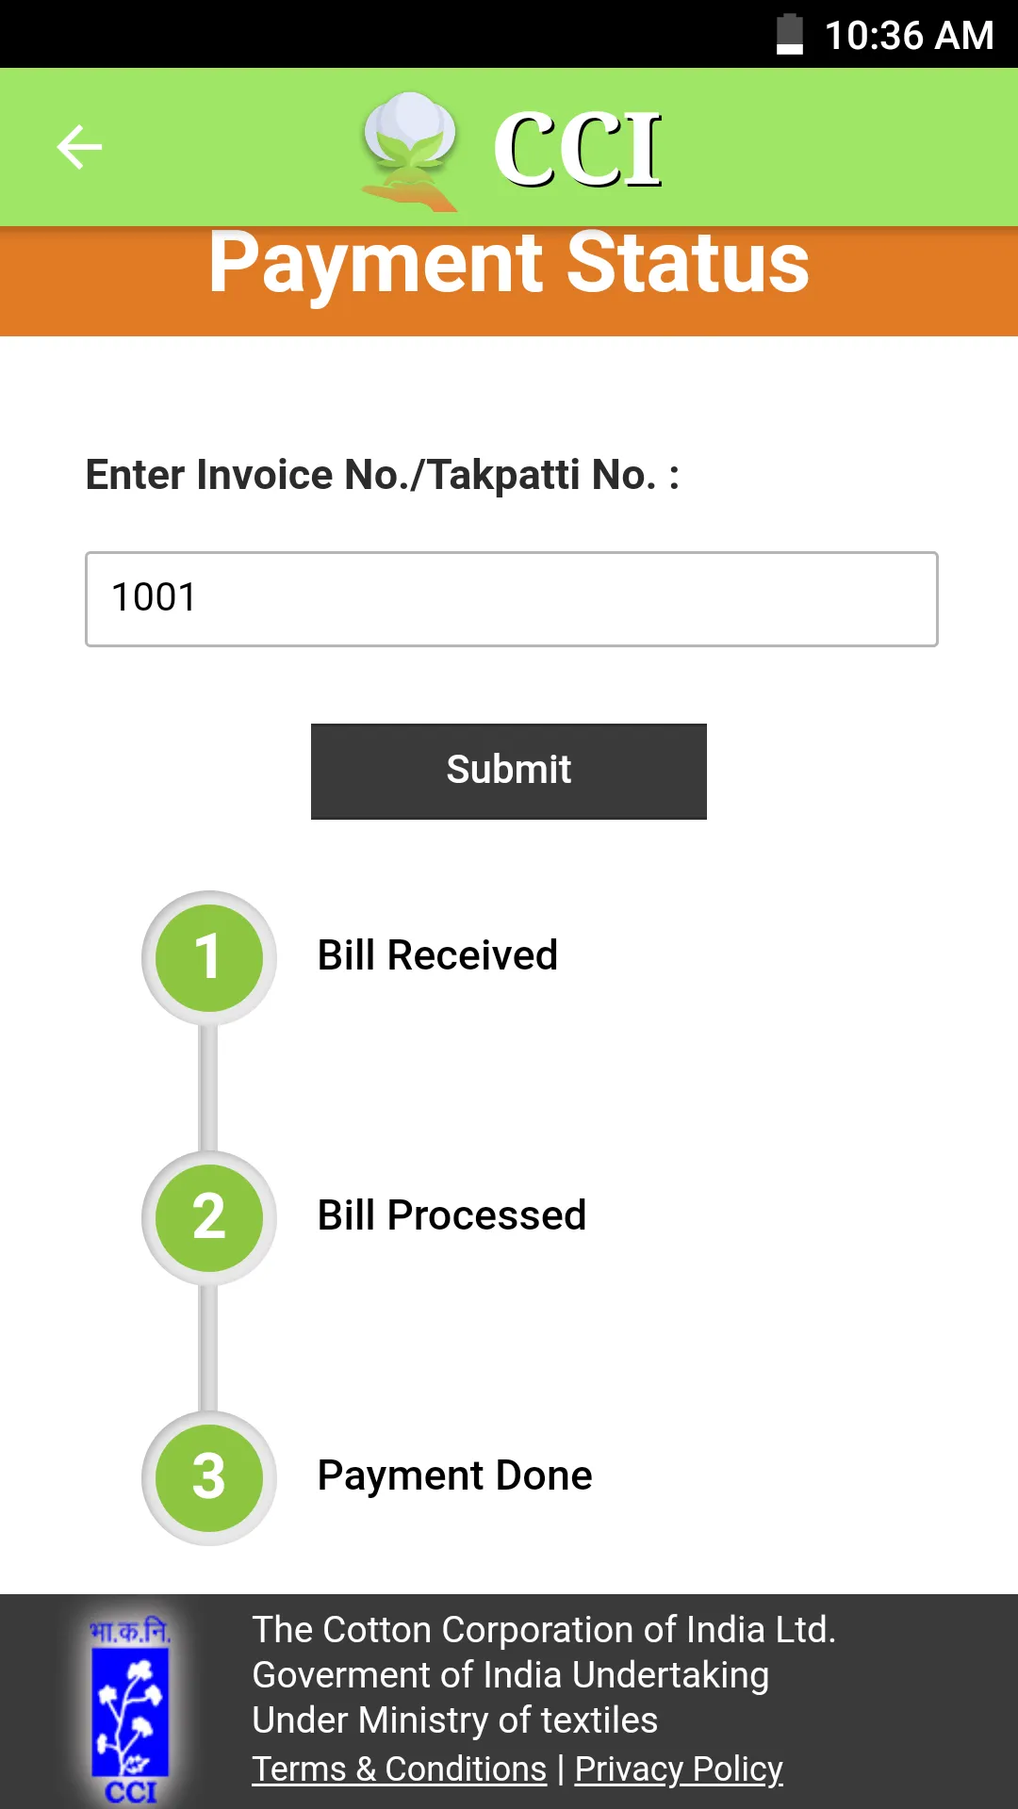
Task: Select the Bill Received status label
Action: pyautogui.click(x=436, y=954)
